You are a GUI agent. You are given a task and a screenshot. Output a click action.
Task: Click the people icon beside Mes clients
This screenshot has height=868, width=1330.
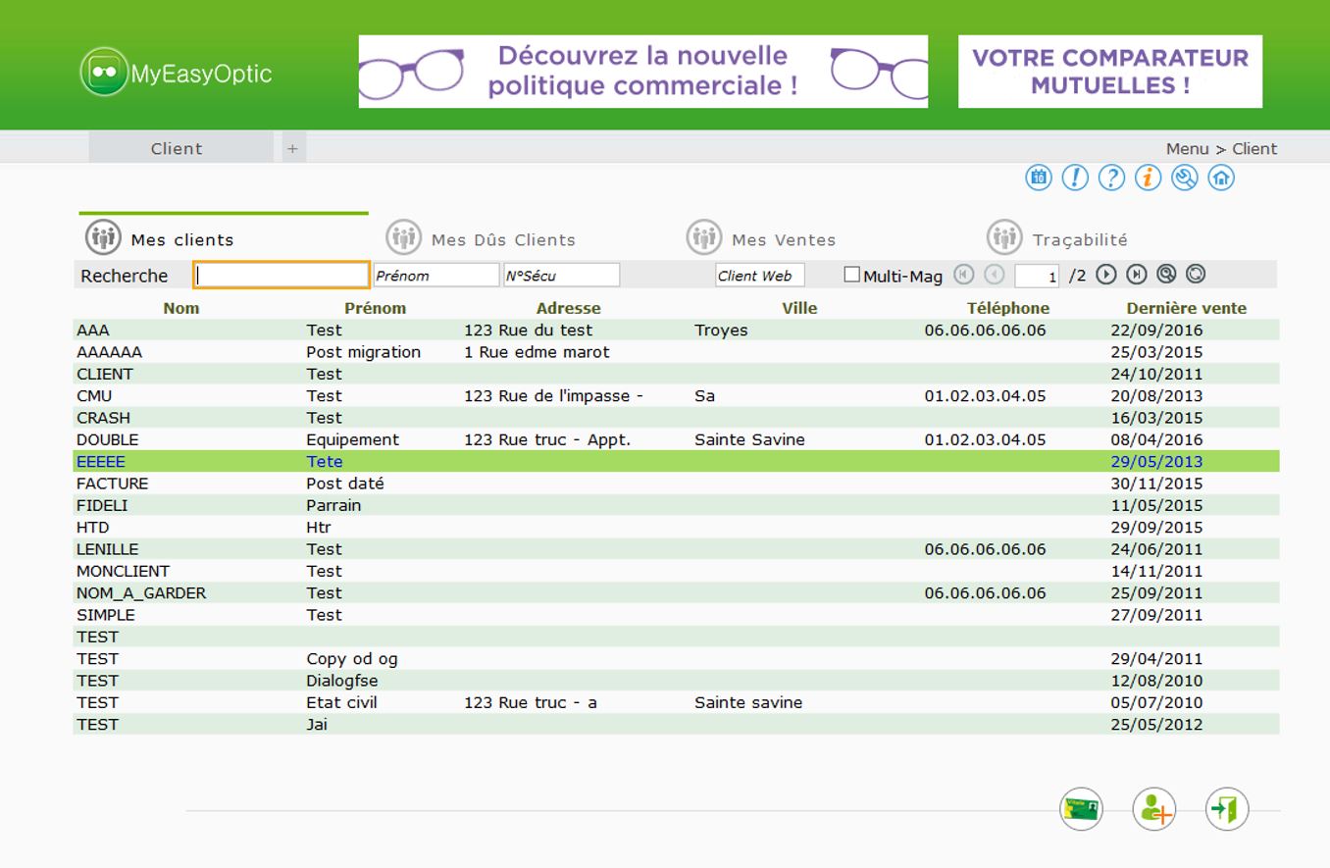(x=103, y=237)
